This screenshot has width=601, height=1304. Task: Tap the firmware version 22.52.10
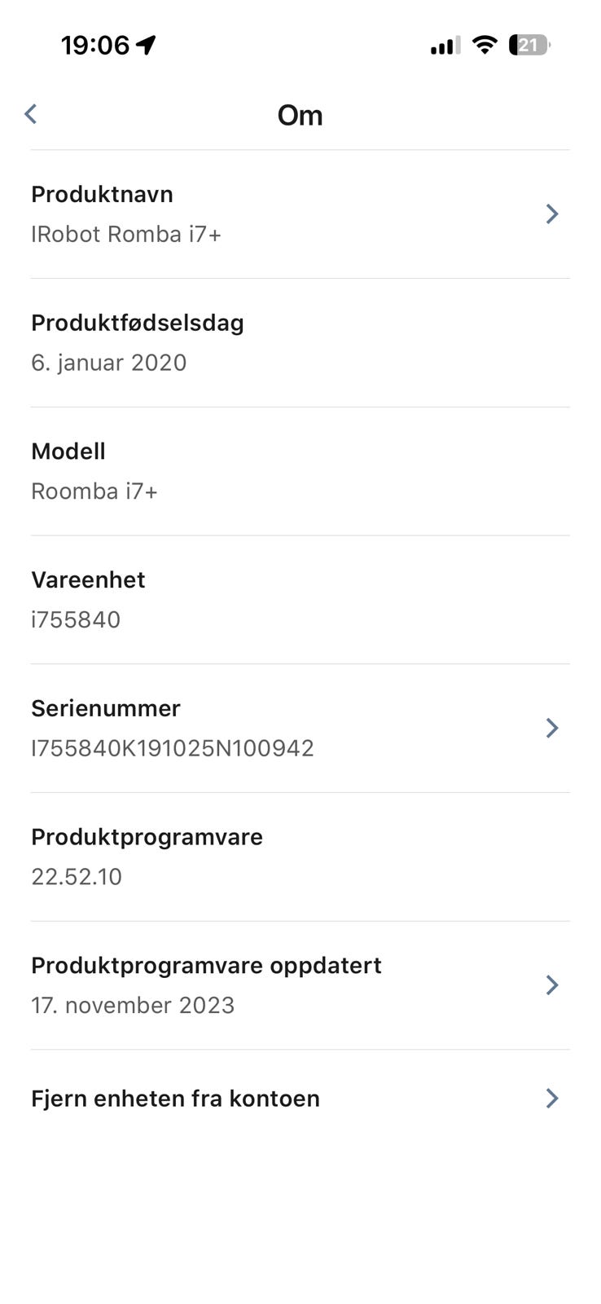[x=77, y=877]
